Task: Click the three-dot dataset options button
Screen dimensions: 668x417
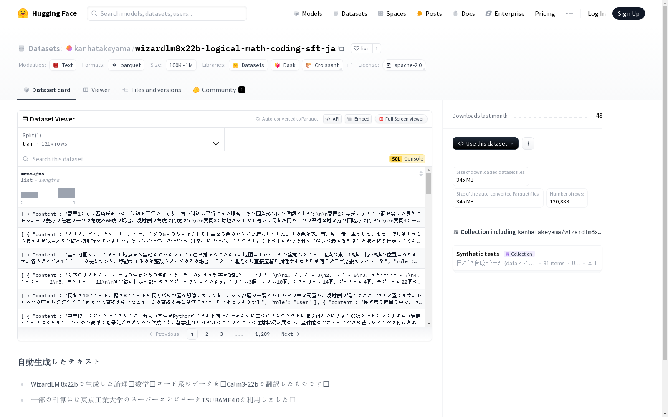Action: pyautogui.click(x=528, y=143)
